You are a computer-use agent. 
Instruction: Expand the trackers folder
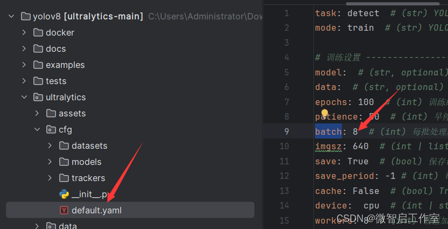(50, 178)
